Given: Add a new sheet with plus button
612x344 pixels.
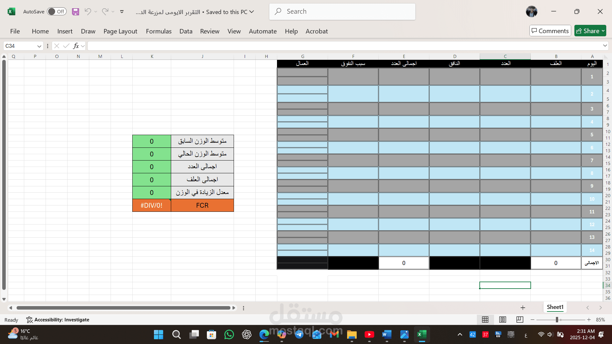Looking at the screenshot, I should 523,308.
